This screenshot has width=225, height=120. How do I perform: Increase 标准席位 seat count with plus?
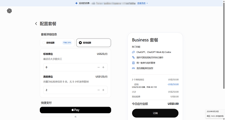(103, 67)
